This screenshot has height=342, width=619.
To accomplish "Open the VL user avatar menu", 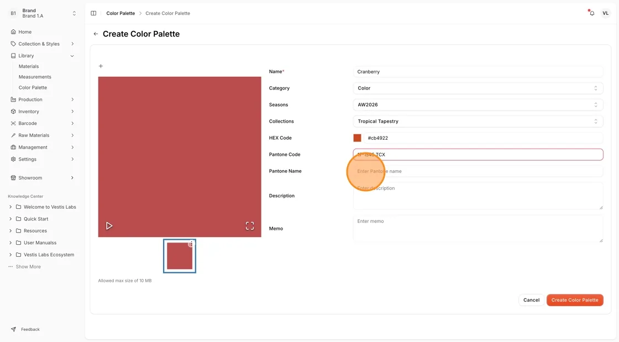I will click(x=605, y=13).
